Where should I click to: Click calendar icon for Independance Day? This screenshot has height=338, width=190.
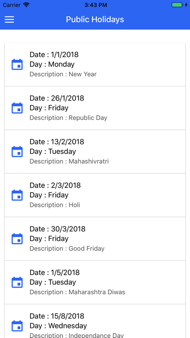click(17, 325)
